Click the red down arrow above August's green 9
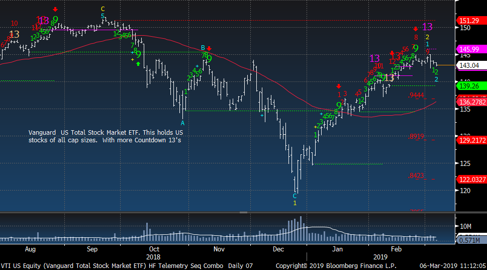Viewport: 487px width, 270px height. pos(55,10)
